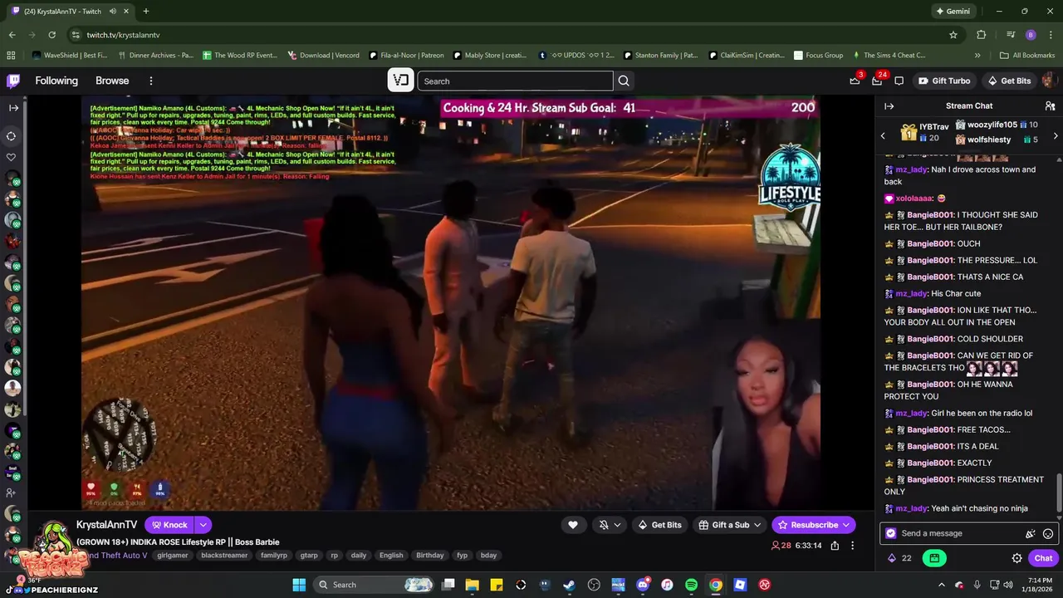Open the user profile avatar menu
Screen dimensions: 1063x598
(x=1048, y=81)
